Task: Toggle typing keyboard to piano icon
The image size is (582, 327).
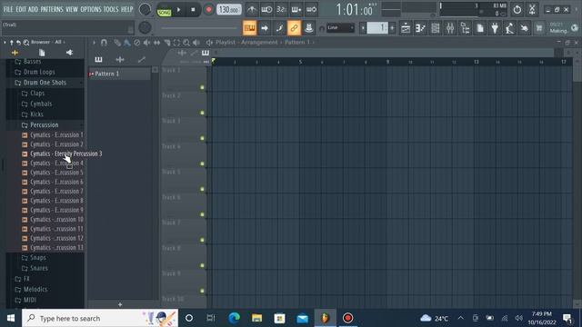Action: [249, 28]
